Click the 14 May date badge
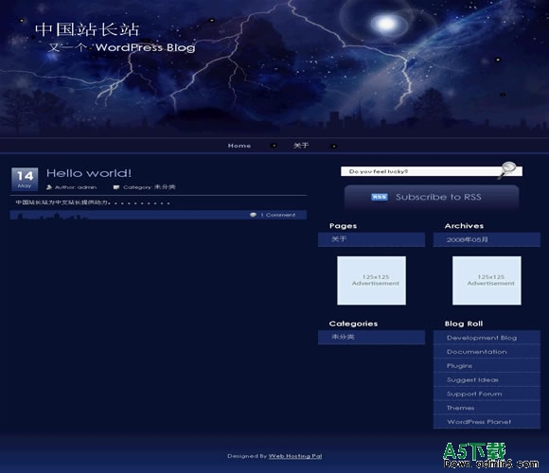The image size is (549, 473). point(25,179)
